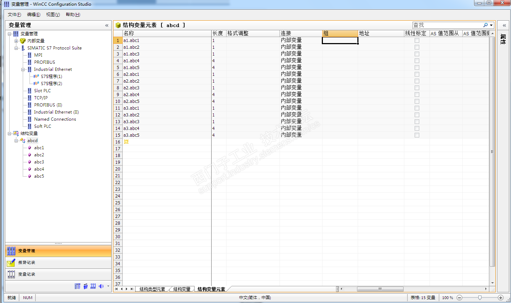511x303 pixels.
Task: Switch to the 结构类型元素 tab
Action: (152, 289)
